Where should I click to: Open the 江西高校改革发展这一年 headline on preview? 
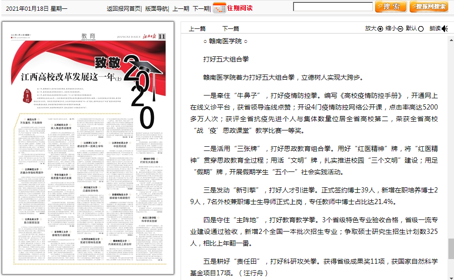[71, 77]
